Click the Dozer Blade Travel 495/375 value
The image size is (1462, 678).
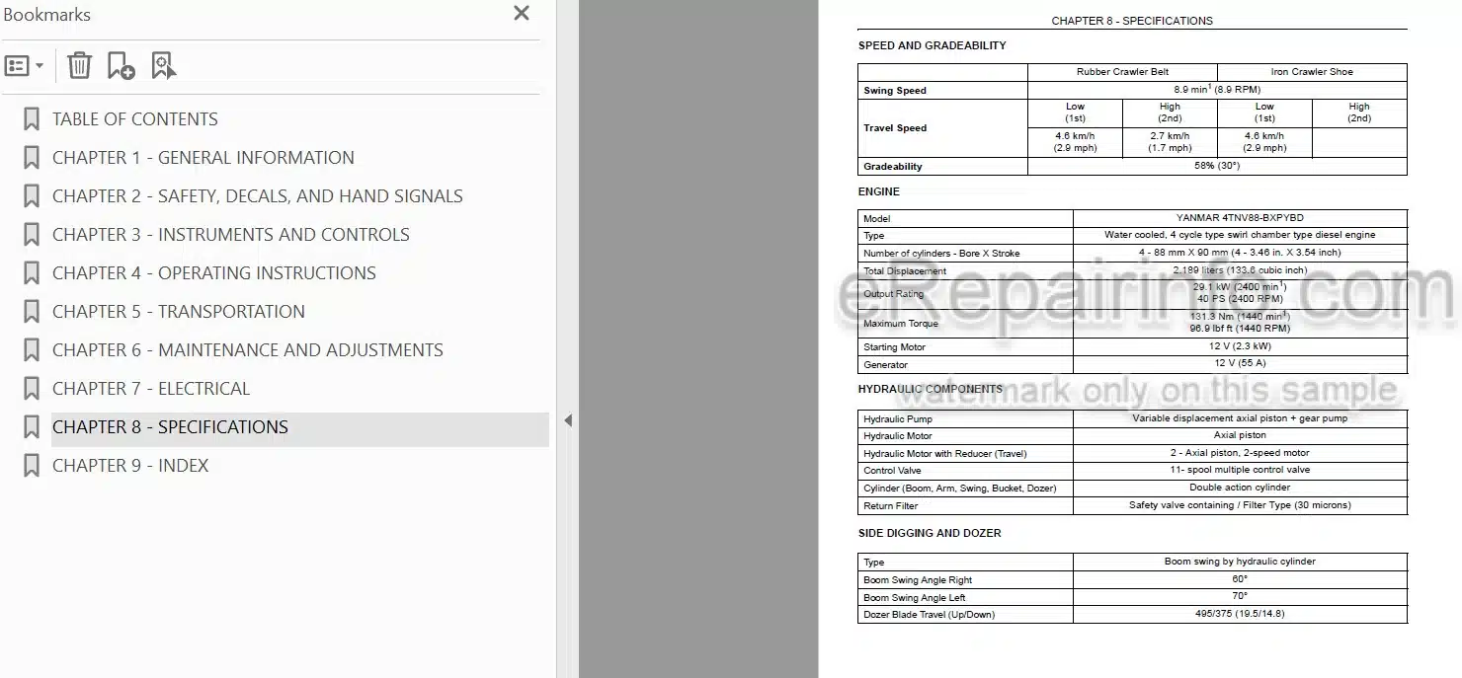click(1240, 614)
